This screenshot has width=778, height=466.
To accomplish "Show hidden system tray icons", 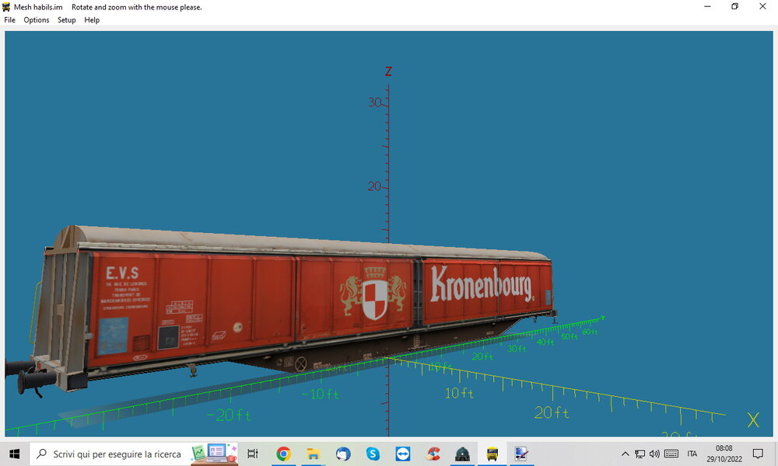I will tap(626, 454).
